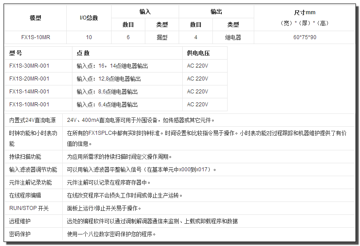Select the 持续扫描功能 label
360x246 pixels.
point(25,157)
